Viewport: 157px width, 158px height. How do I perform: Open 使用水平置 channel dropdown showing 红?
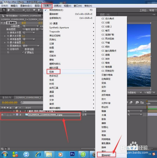pyautogui.click(x=29, y=33)
